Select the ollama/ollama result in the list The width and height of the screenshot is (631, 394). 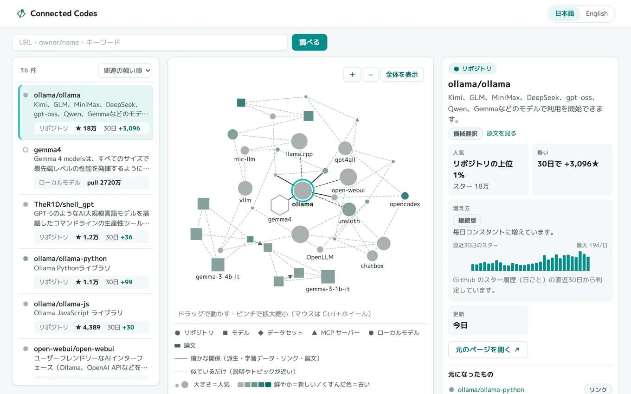pos(86,112)
